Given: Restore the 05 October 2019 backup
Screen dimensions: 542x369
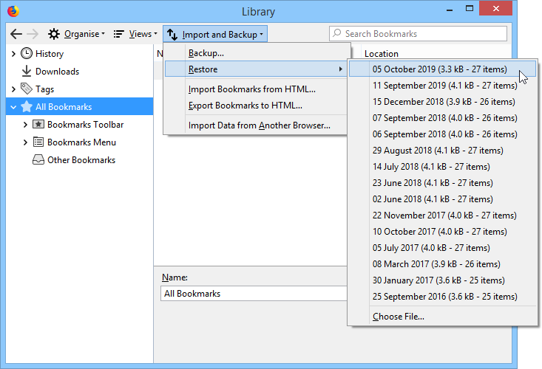Looking at the screenshot, I should (442, 69).
